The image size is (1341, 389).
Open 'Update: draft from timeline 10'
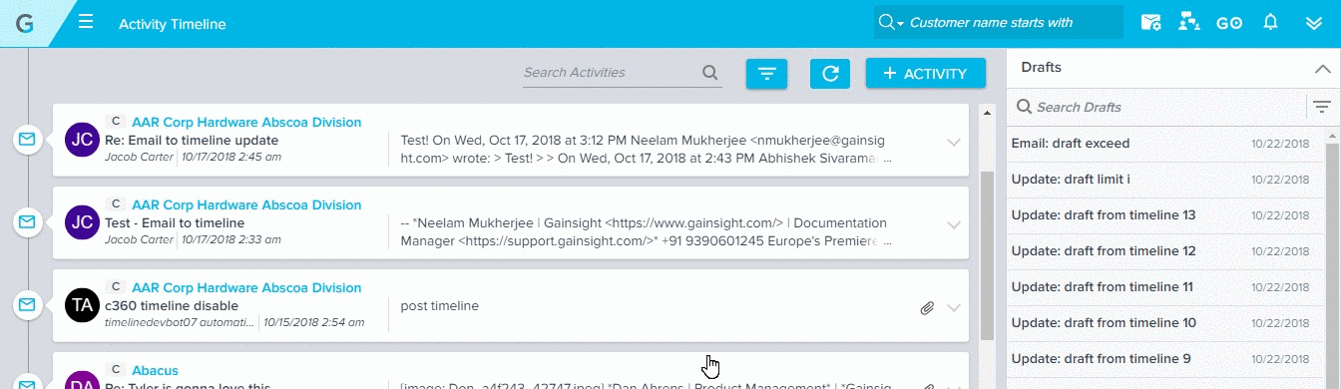tap(1165, 323)
